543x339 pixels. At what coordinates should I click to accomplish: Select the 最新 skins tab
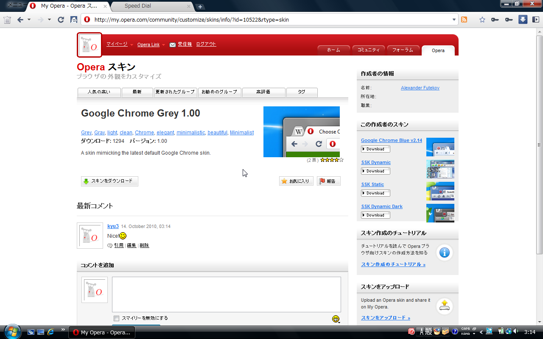point(137,92)
